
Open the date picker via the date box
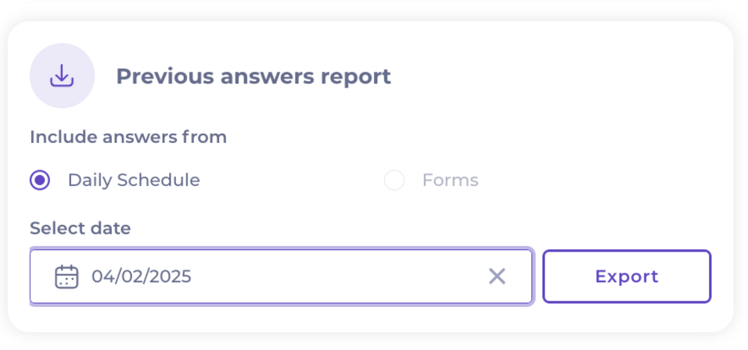235,276
